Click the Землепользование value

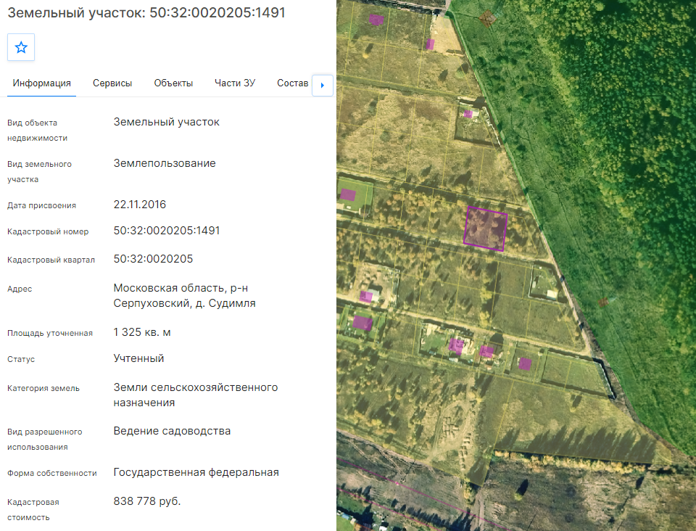pos(165,163)
